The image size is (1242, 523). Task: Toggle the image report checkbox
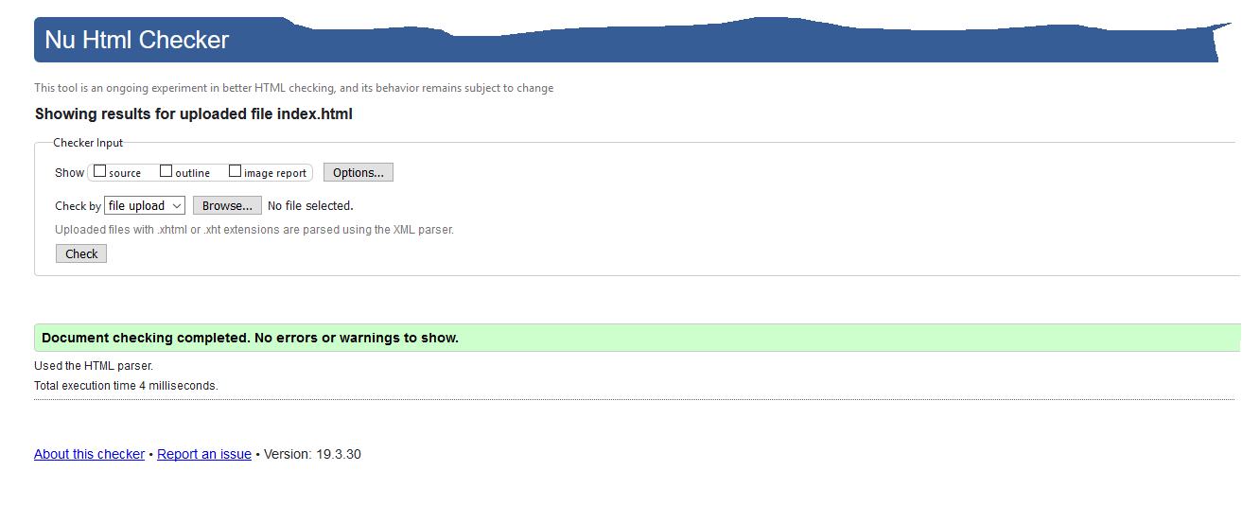pyautogui.click(x=236, y=172)
